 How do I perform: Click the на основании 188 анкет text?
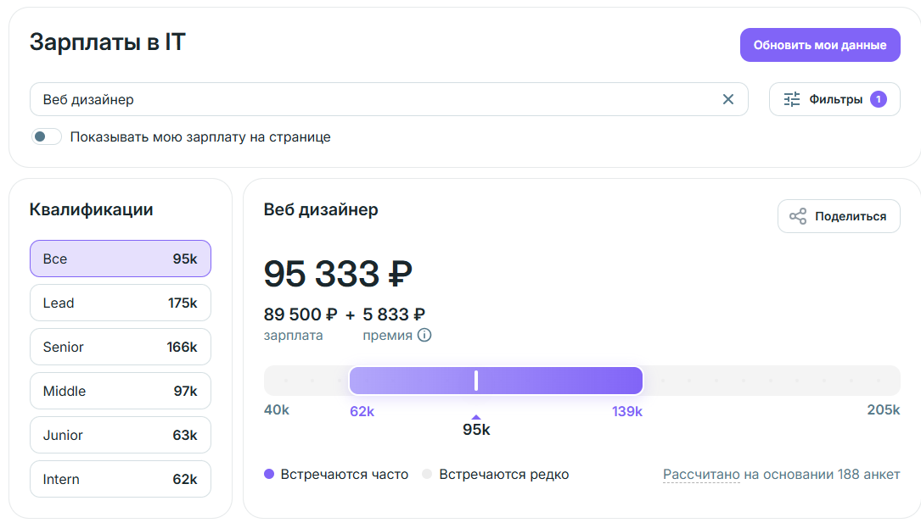822,475
